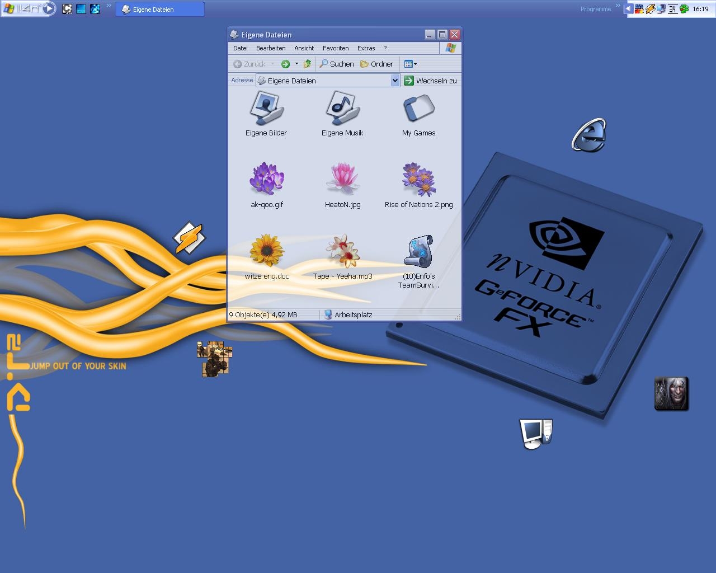Open the Bearbeiten menu
The height and width of the screenshot is (573, 716).
(x=271, y=48)
